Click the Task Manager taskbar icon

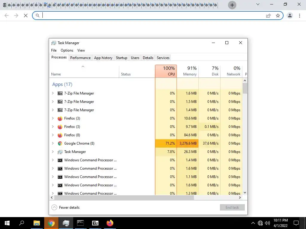[66, 223]
